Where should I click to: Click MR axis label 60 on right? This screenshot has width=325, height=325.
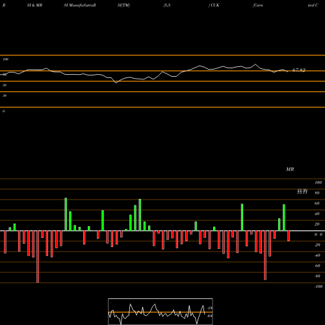coord(317,203)
